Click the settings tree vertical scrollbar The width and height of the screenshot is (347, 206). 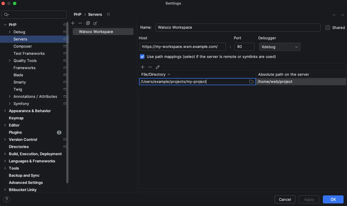point(68,103)
